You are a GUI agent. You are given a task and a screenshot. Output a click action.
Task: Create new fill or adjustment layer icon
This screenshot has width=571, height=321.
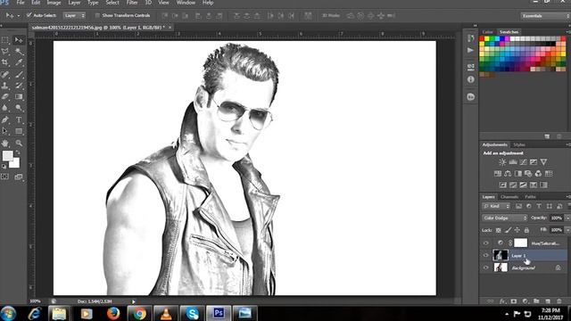pos(525,301)
